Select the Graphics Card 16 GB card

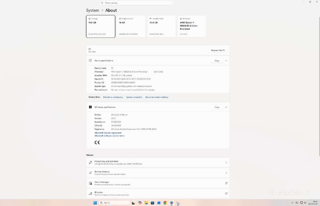coord(131,26)
